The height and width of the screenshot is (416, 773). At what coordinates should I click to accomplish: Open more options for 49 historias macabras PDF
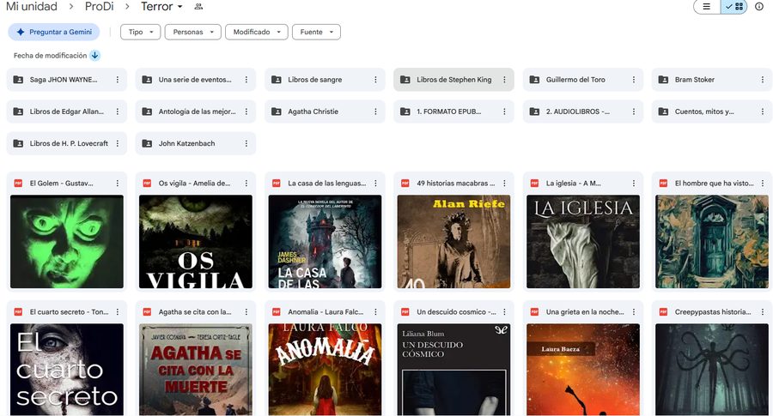[x=504, y=184]
